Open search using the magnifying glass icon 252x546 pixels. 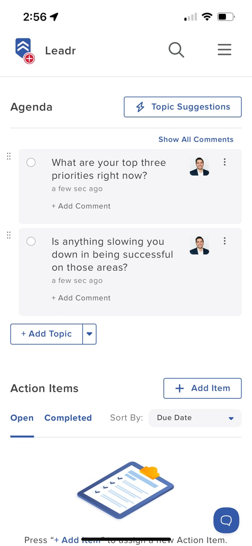(x=176, y=50)
